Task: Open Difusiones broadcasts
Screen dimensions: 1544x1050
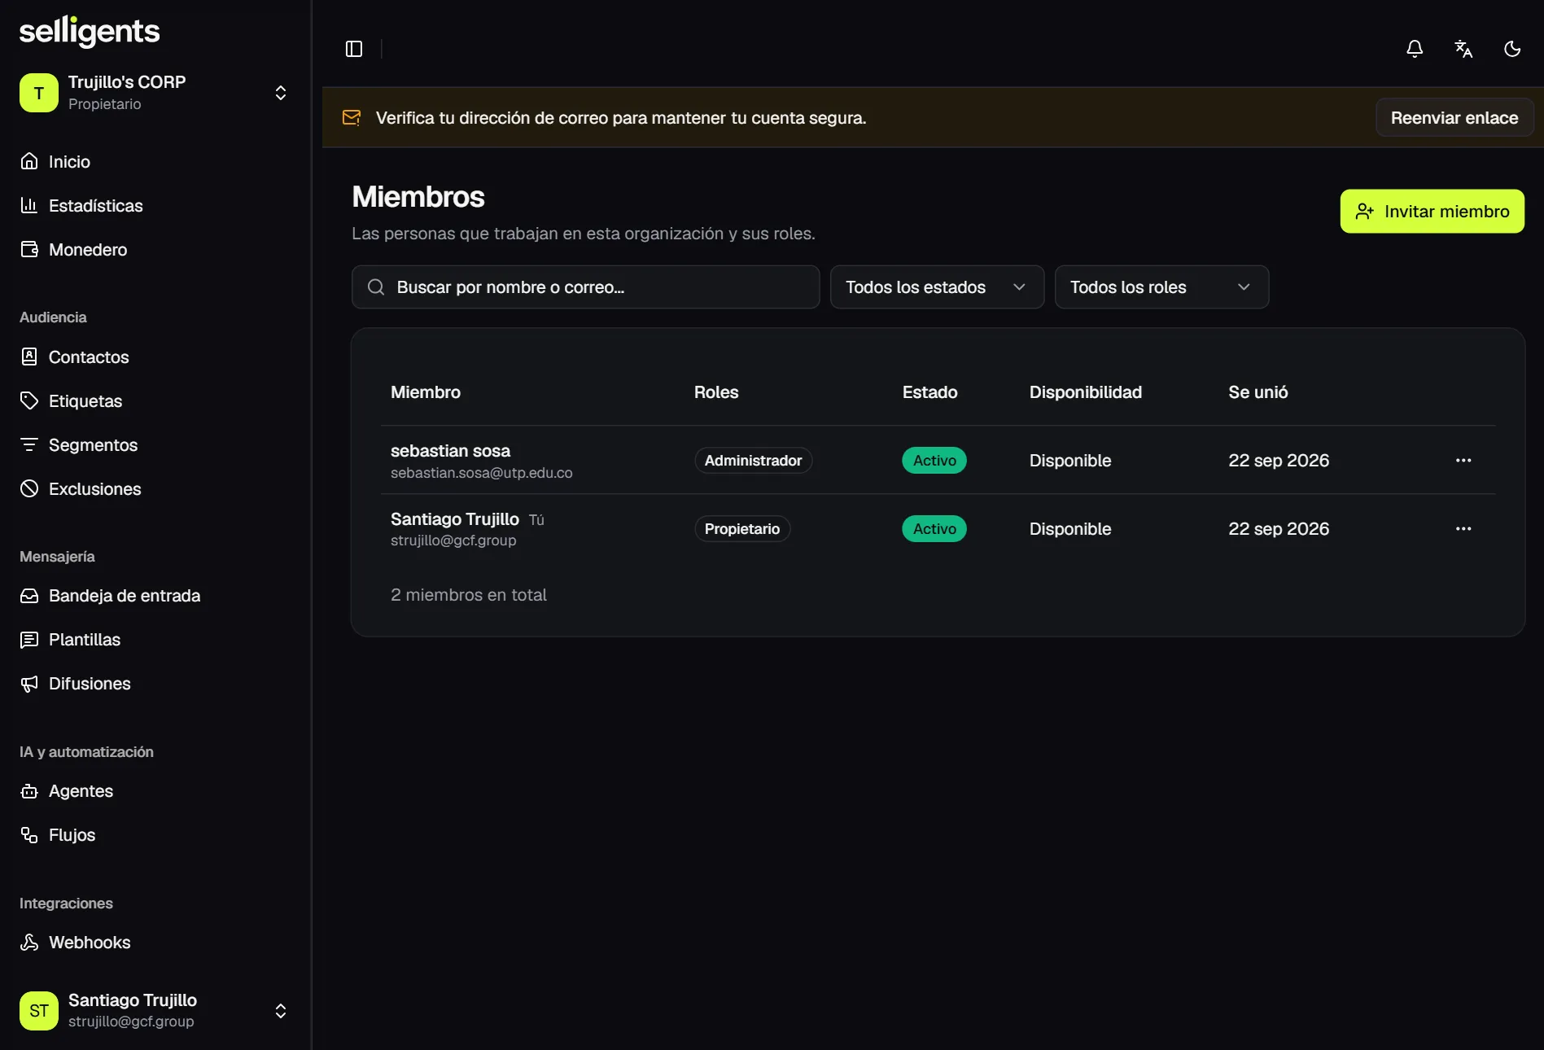Action: 155,684
